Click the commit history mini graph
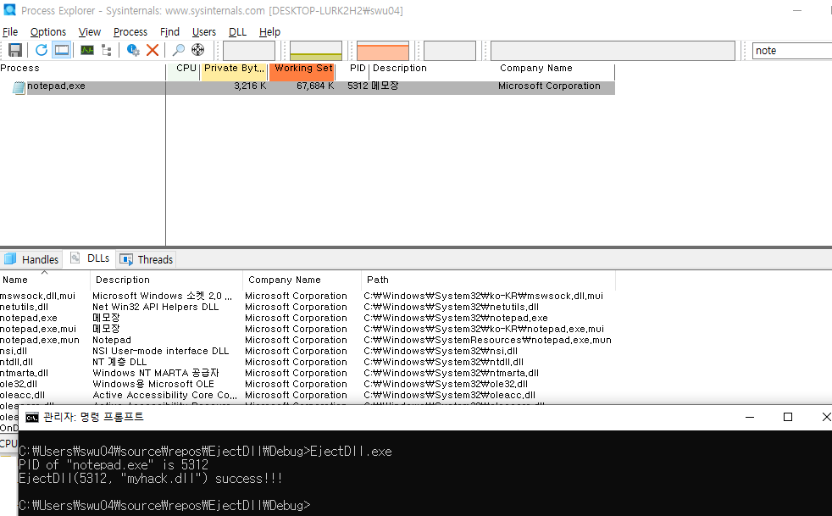This screenshot has height=516, width=832. click(316, 51)
